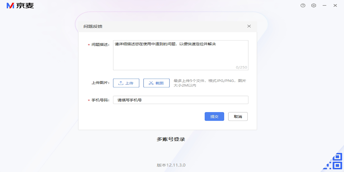
Task: Minimize the 京麦 window
Action: point(324,5)
